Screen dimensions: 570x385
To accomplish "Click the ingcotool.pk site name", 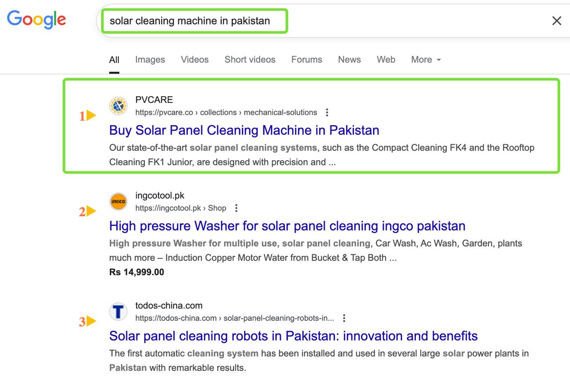I will (160, 195).
